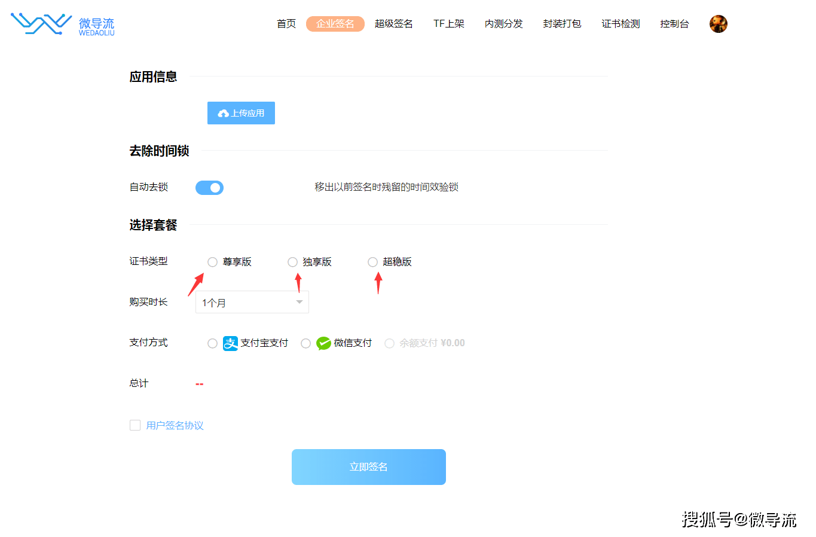
Task: Choose the 超稳版 certificate radio option
Action: coord(372,262)
